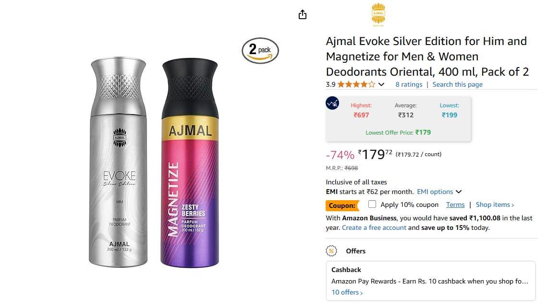Click the share icon above product image

[303, 15]
